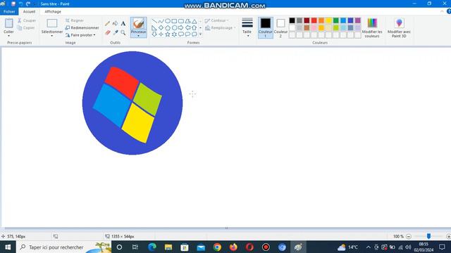Viewport: 451px width, 253px height.
Task: Expand the Sélectionner dropdown arrow
Action: point(51,36)
